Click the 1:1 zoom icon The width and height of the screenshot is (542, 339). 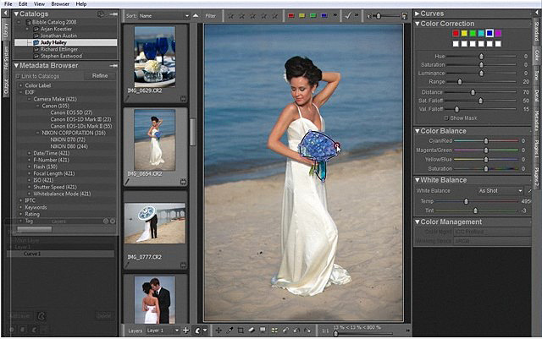(x=325, y=330)
